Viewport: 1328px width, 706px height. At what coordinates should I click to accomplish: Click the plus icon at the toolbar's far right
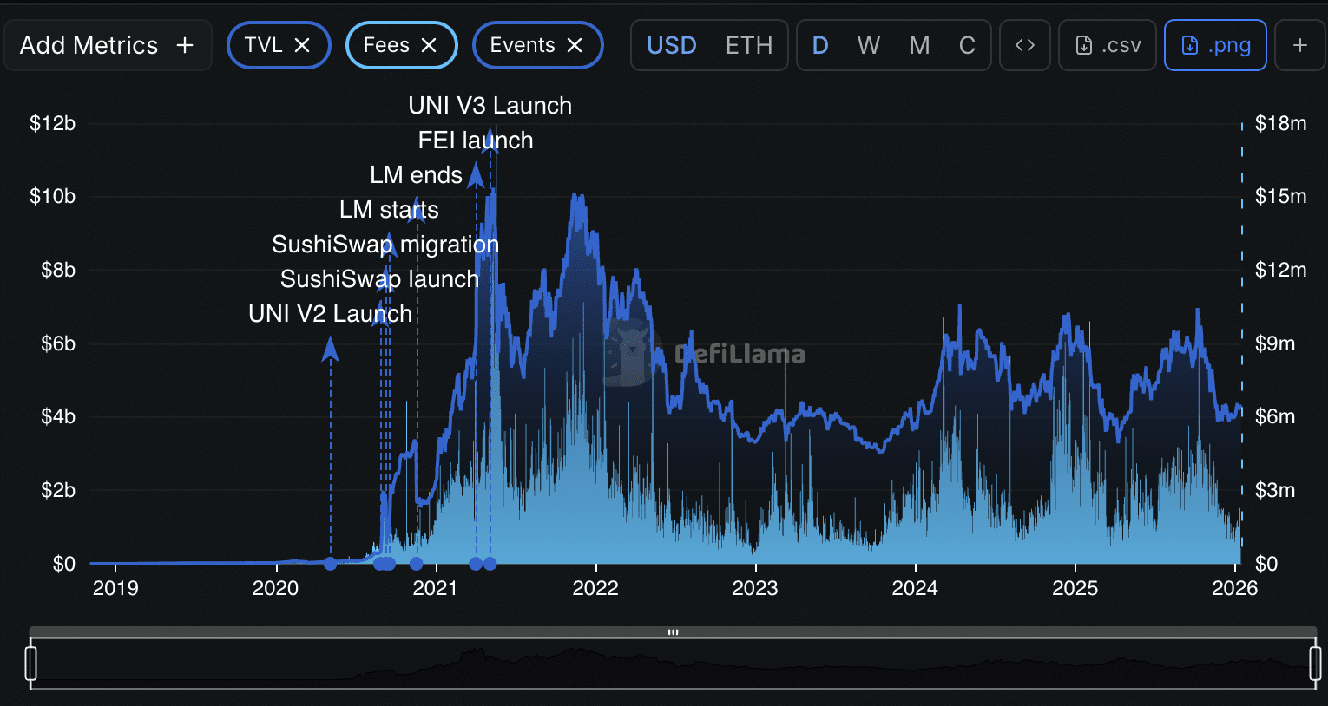pos(1299,45)
